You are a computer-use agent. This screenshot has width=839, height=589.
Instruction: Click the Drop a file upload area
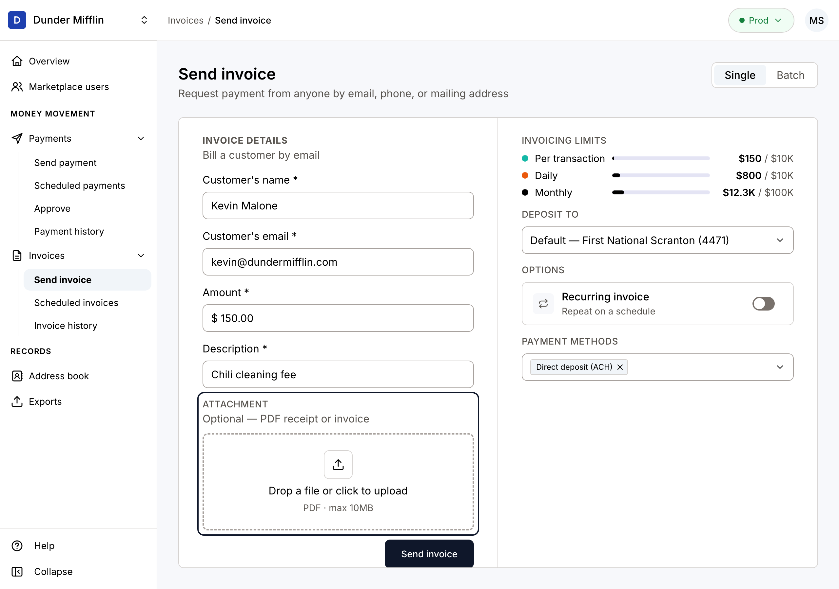[x=338, y=482]
